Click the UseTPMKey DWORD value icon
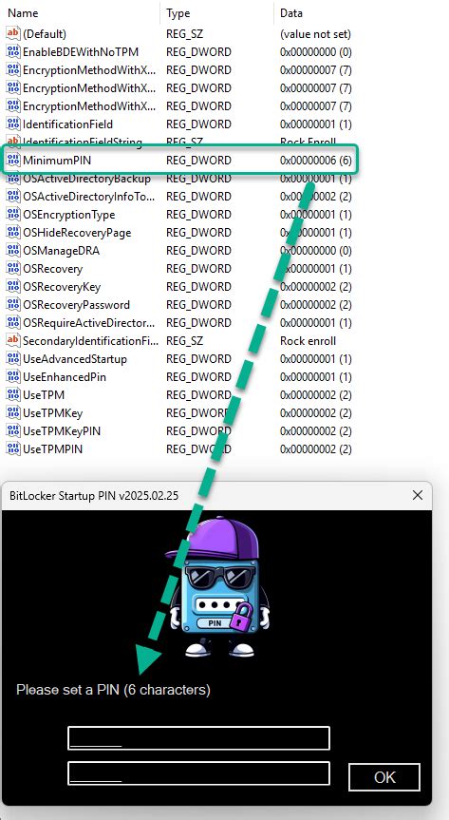 pos(13,412)
